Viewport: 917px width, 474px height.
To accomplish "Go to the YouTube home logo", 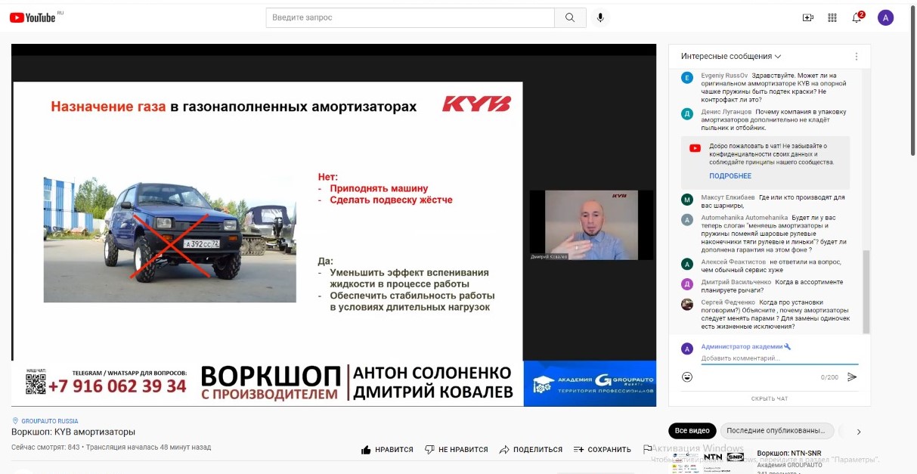I will pos(33,17).
